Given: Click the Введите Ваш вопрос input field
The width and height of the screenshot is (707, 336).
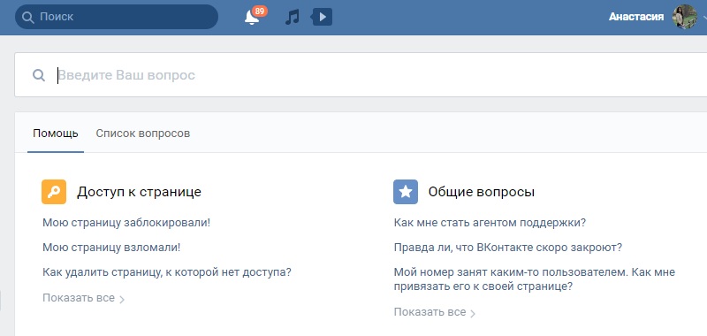Looking at the screenshot, I should click(361, 75).
